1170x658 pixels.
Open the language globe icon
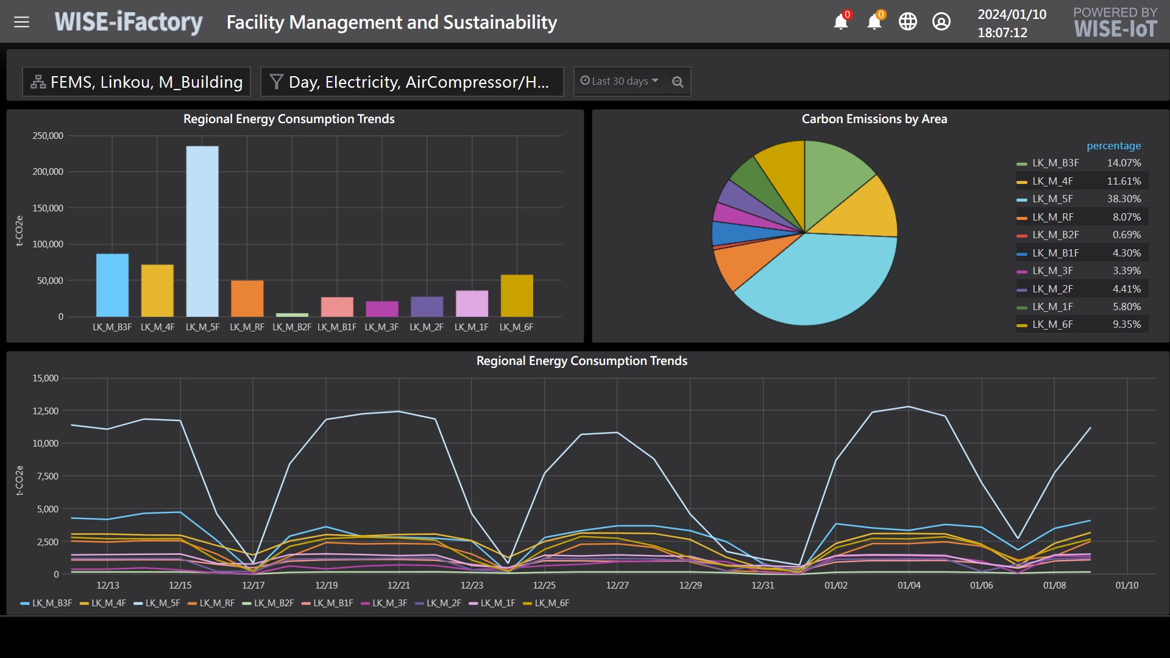908,22
